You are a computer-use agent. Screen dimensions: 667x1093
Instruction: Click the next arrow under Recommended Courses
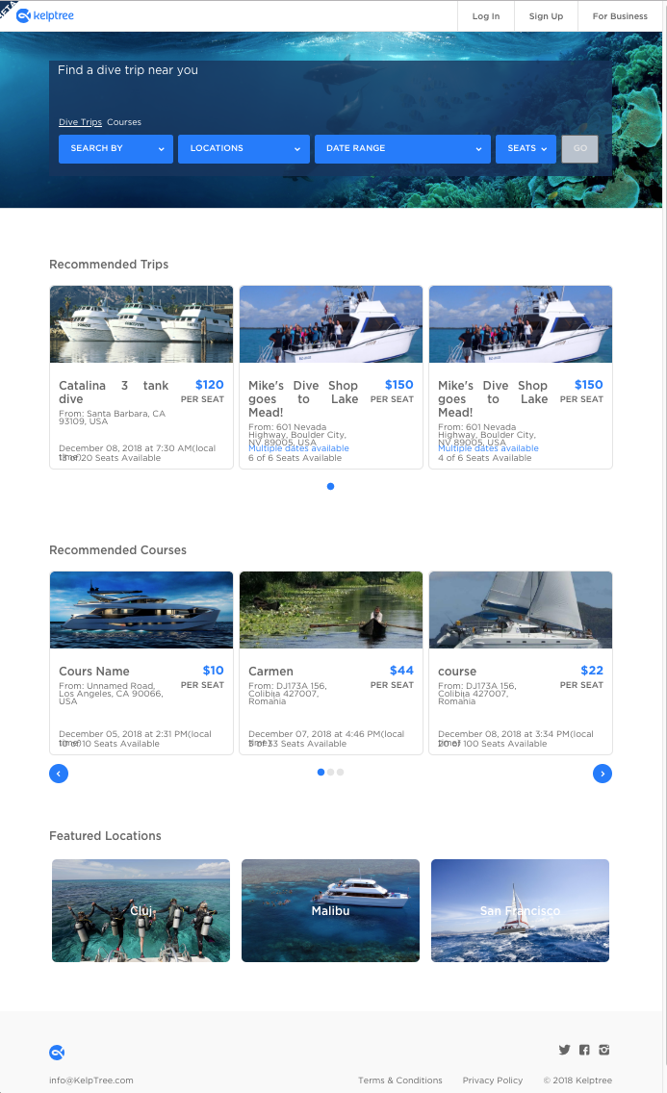pyautogui.click(x=603, y=774)
